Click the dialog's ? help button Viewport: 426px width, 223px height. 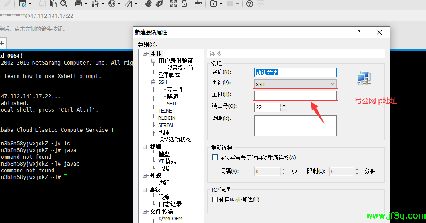[359, 32]
